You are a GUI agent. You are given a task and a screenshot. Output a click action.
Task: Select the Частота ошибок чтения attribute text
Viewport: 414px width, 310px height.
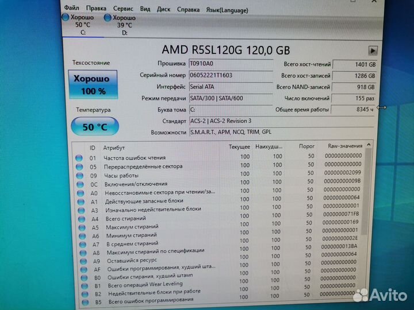[135, 158]
